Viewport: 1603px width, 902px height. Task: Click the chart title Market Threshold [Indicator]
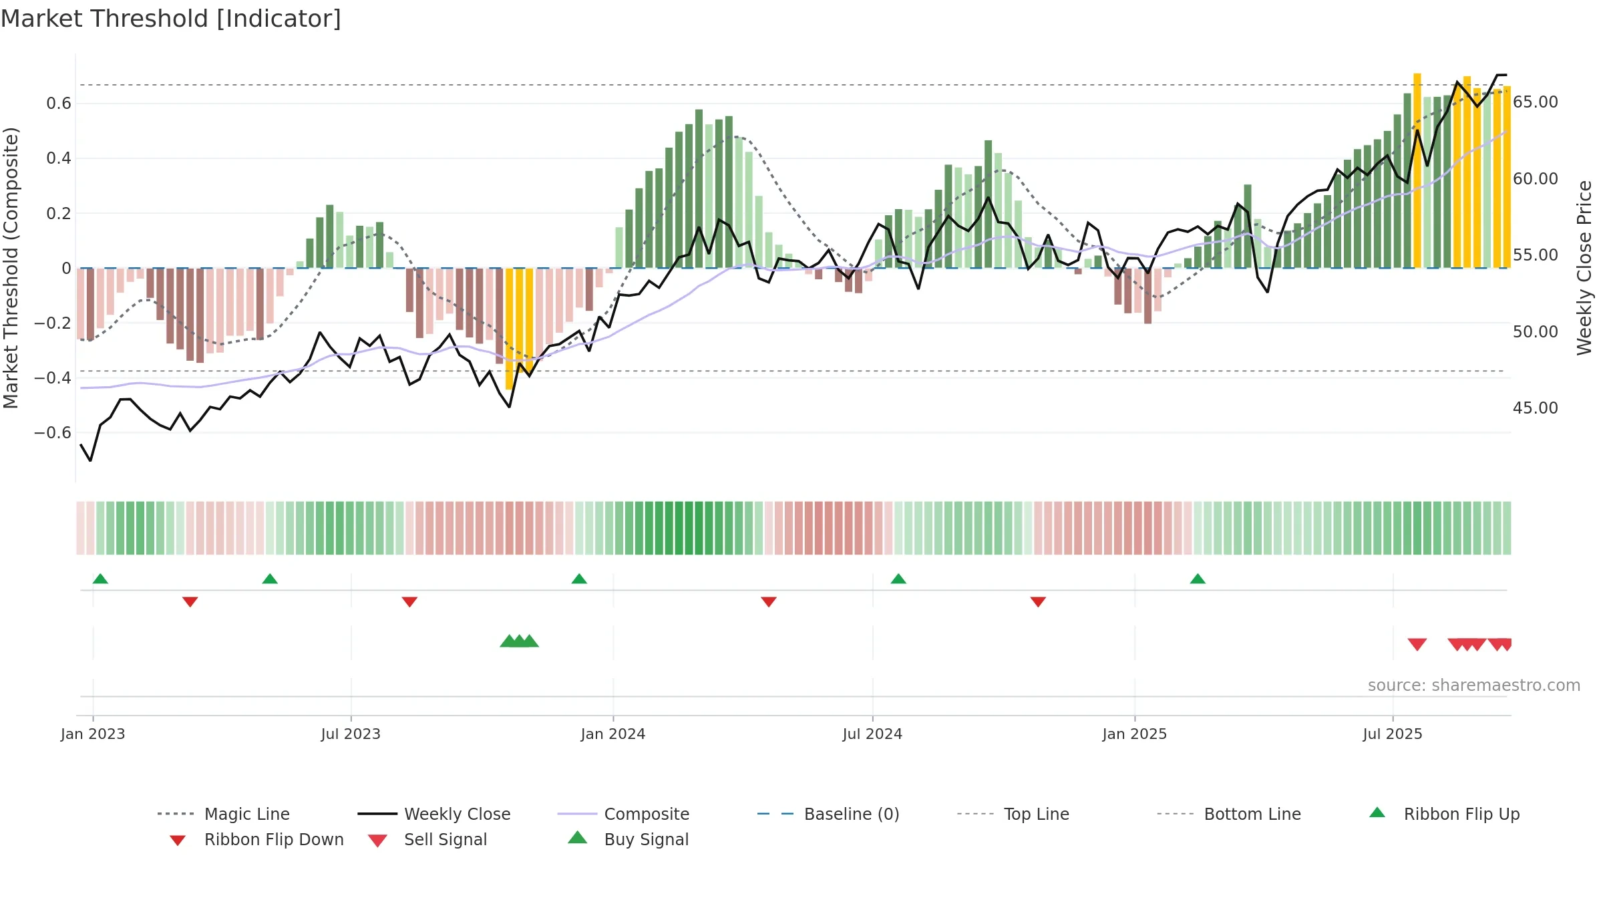click(x=171, y=19)
